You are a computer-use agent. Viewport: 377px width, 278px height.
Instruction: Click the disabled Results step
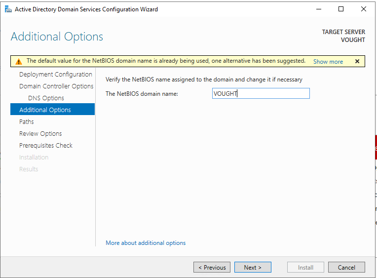29,169
